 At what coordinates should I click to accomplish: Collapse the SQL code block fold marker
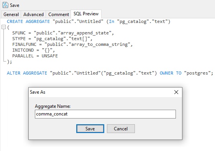[x=3, y=27]
